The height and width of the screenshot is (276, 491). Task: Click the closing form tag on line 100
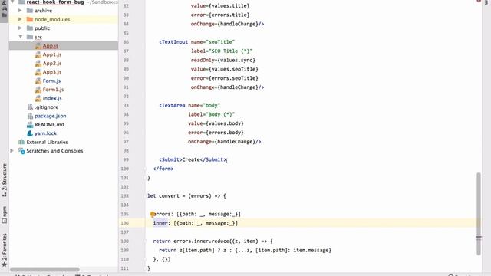tap(163, 169)
